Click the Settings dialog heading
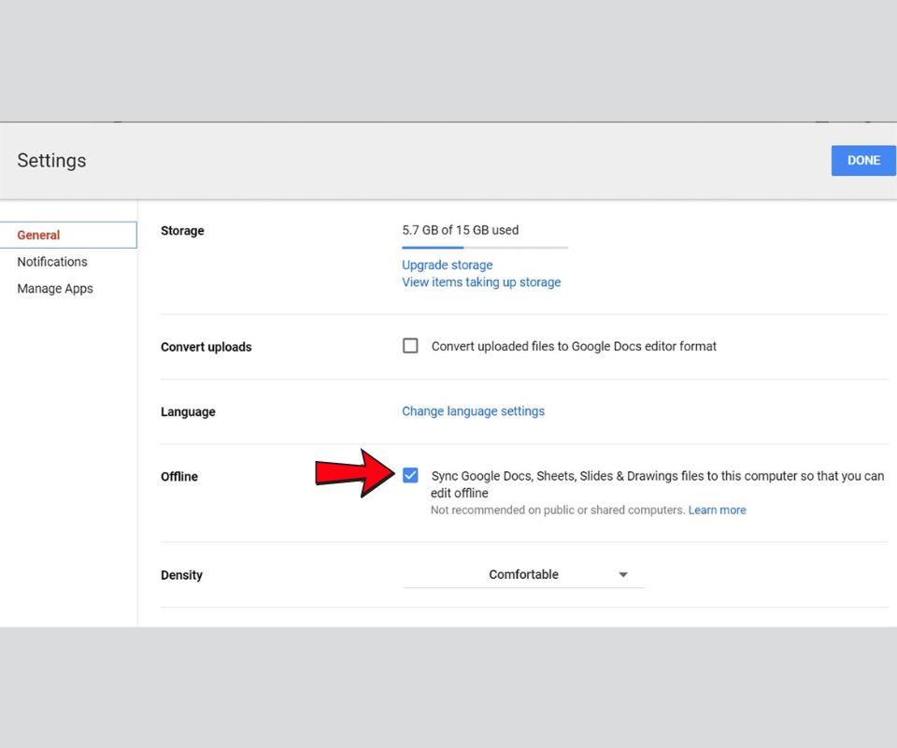 [51, 160]
